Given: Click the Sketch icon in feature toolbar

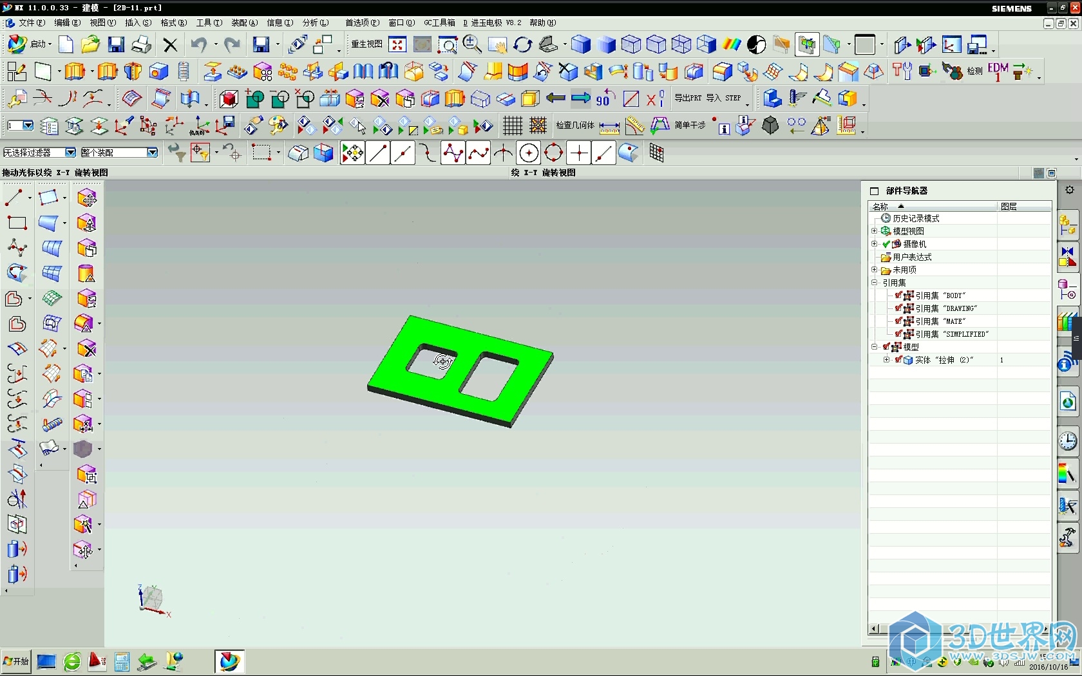Looking at the screenshot, I should coord(17,71).
